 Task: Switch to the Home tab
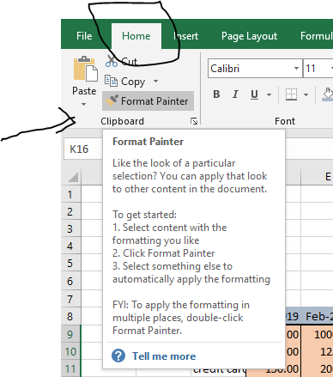tap(136, 36)
